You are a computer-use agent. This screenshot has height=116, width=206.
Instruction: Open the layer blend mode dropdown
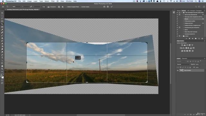point(183,64)
